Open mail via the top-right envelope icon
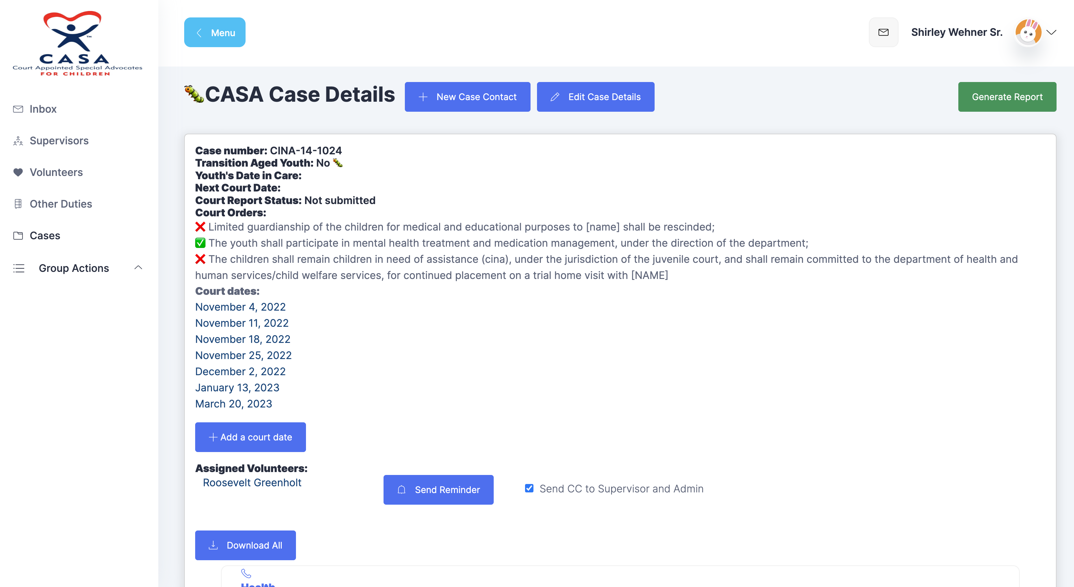The image size is (1074, 587). [883, 32]
